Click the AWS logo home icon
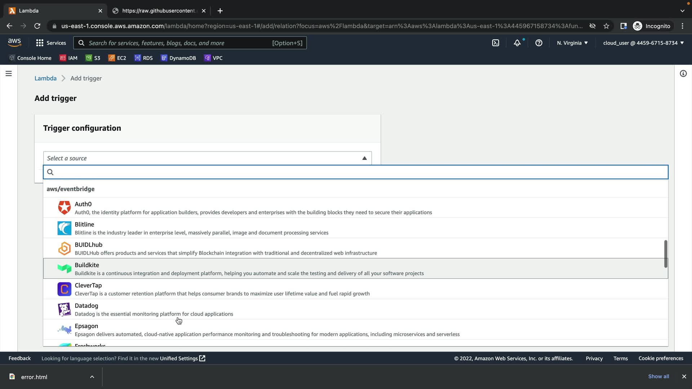 tap(14, 43)
